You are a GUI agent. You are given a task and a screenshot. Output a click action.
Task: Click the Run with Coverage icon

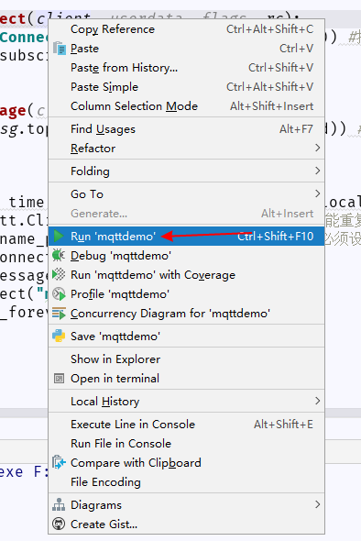click(x=59, y=275)
